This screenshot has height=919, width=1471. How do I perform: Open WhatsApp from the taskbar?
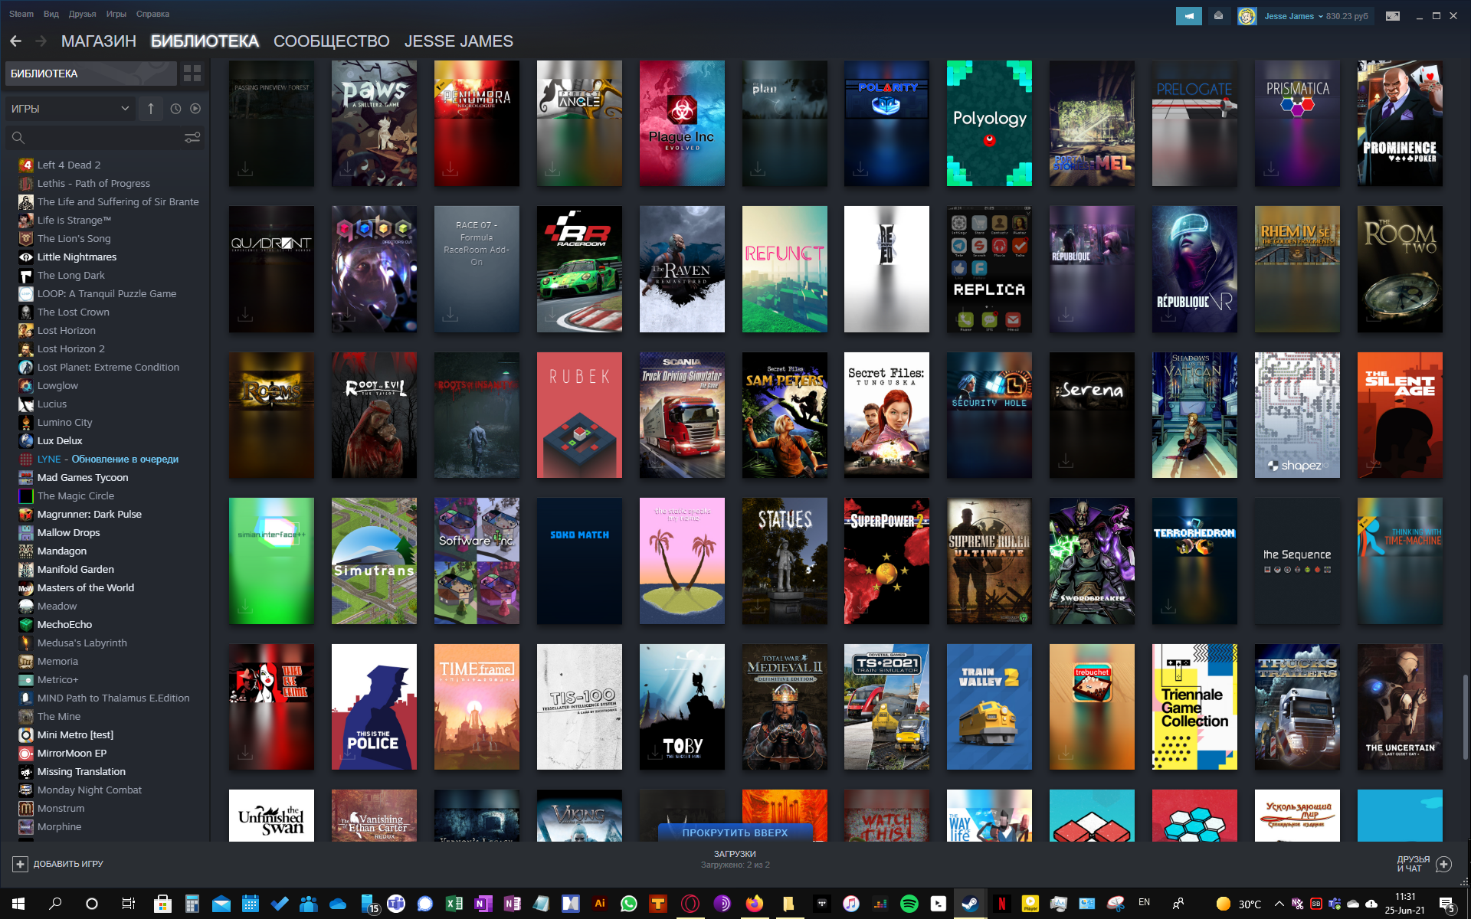click(629, 904)
